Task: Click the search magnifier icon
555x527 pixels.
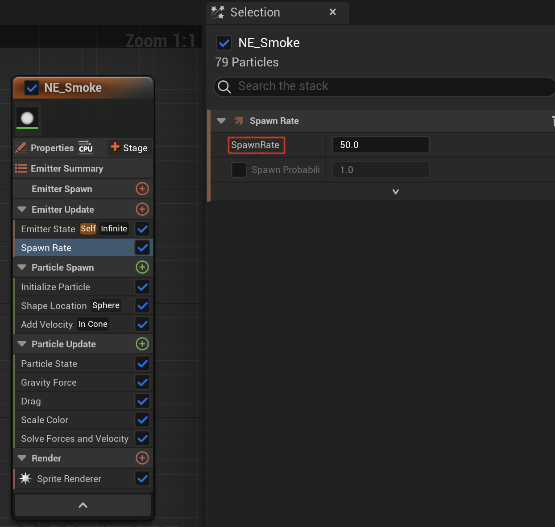Action: 224,86
